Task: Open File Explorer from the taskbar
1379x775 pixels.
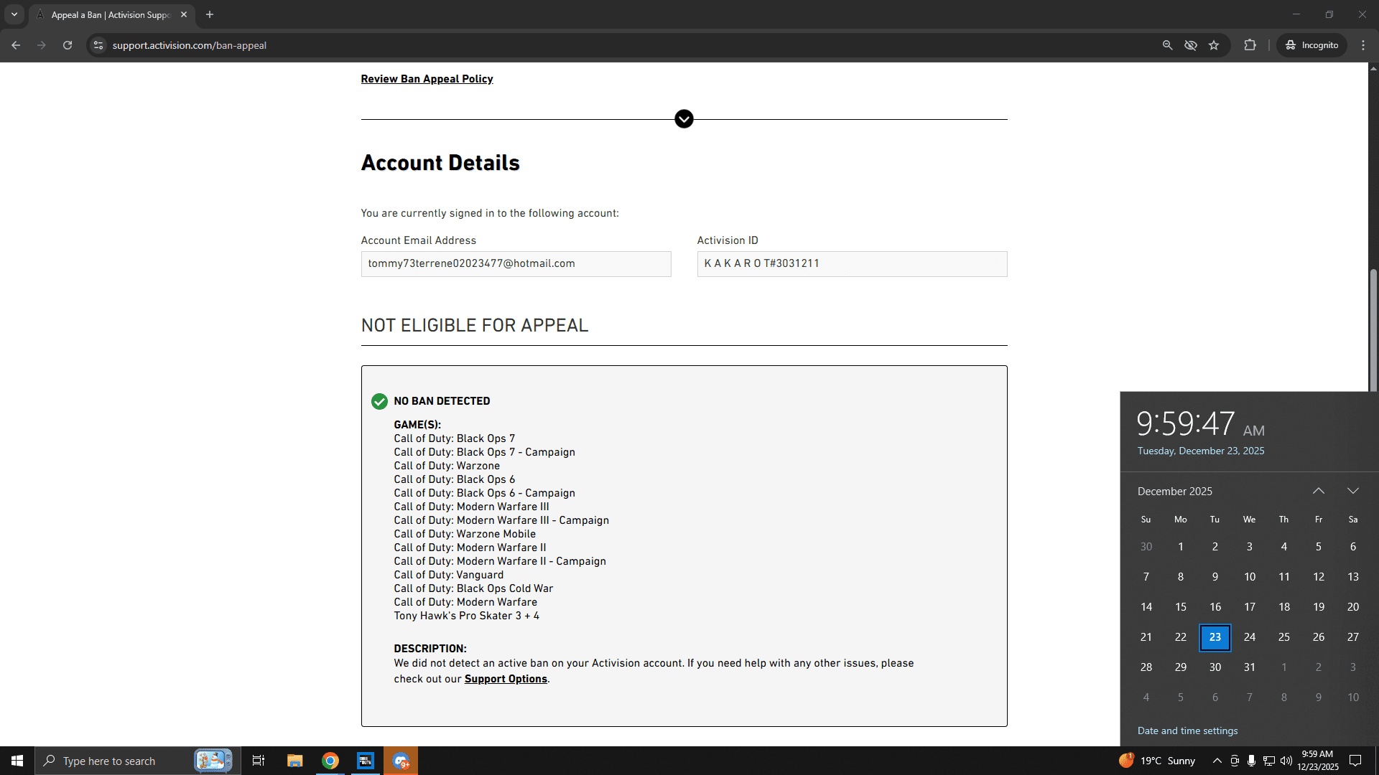Action: pos(294,761)
